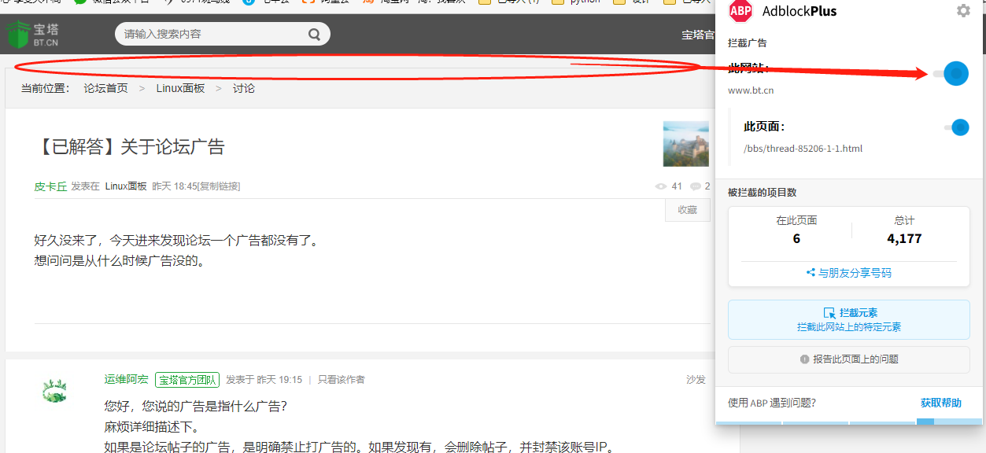
Task: Click the 想问问是从什么时候广告没的。 line
Action: [x=120, y=261]
